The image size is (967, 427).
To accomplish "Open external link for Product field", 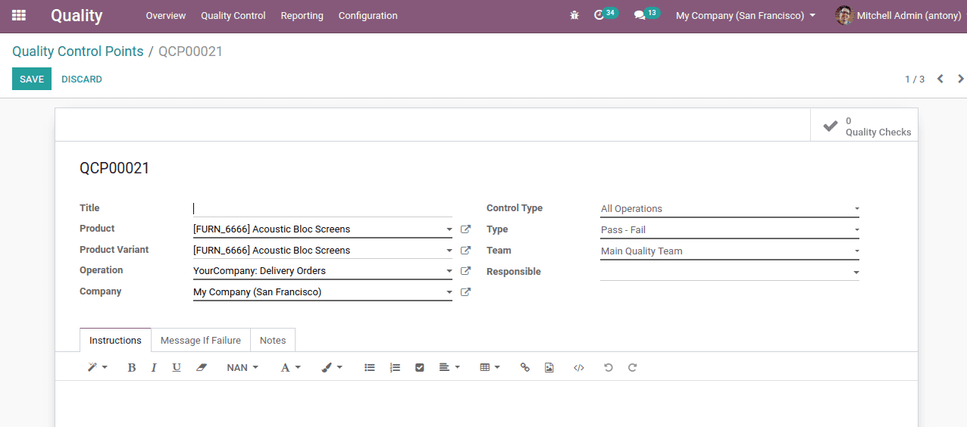I will 466,229.
